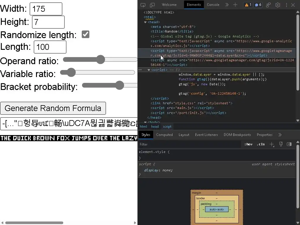Image resolution: width=300 pixels, height=225 pixels.
Task: Click the three-dot actions beside script node
Action: [x=140, y=70]
